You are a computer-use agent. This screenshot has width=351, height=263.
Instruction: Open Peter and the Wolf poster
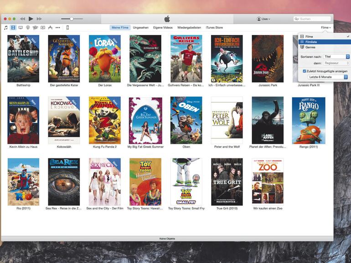[x=227, y=120]
